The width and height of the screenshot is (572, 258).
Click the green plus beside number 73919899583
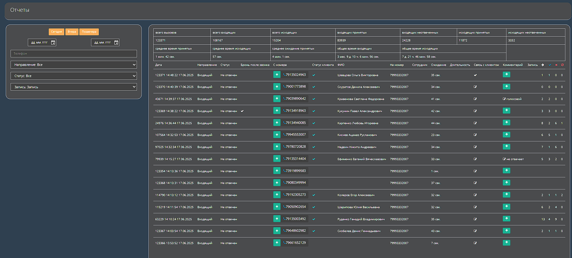tap(277, 171)
